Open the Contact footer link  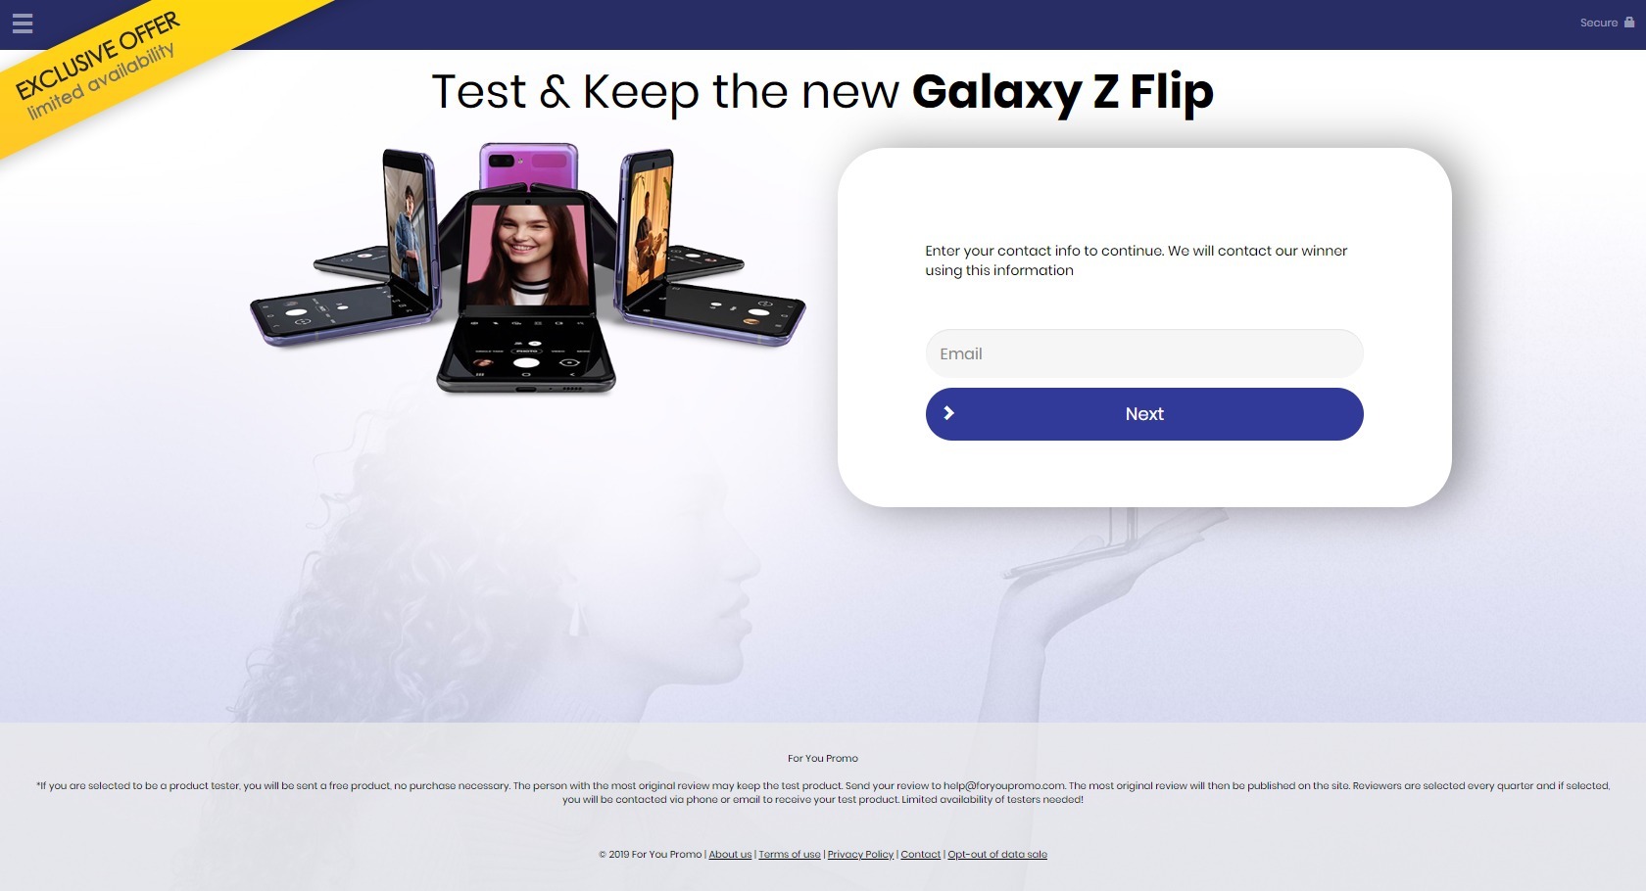pos(920,855)
